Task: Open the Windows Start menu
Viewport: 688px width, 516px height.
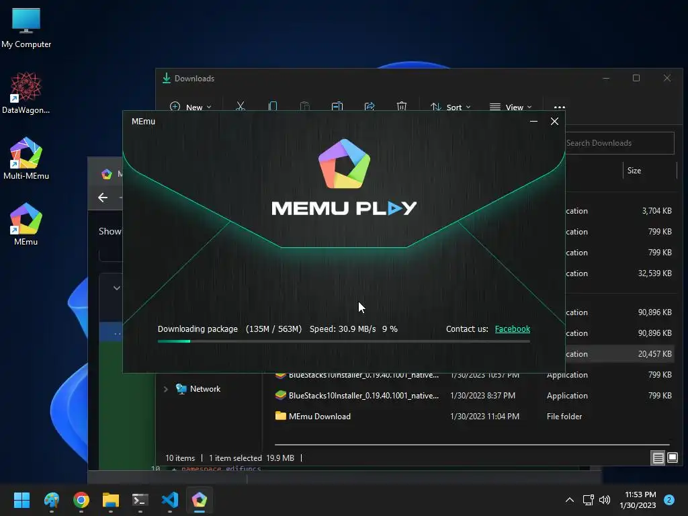Action: pos(21,500)
